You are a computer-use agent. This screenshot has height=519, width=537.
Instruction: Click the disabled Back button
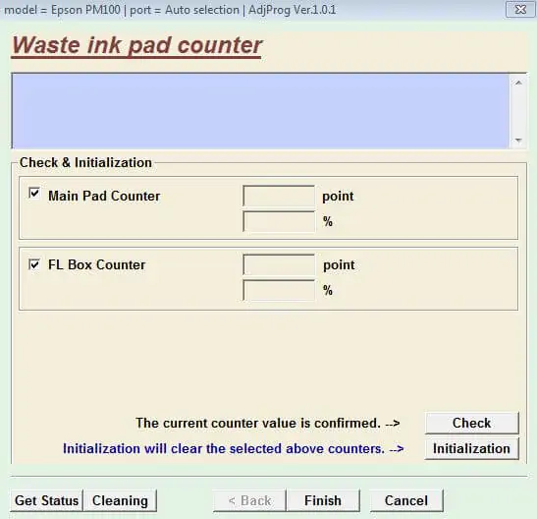click(x=249, y=500)
